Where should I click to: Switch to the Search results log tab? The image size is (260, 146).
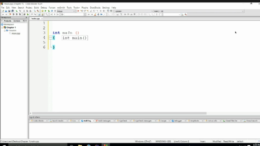pos(58,121)
